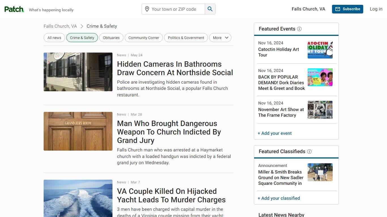Click the Featured Classifieds heading
The image size is (387, 217).
(x=282, y=151)
